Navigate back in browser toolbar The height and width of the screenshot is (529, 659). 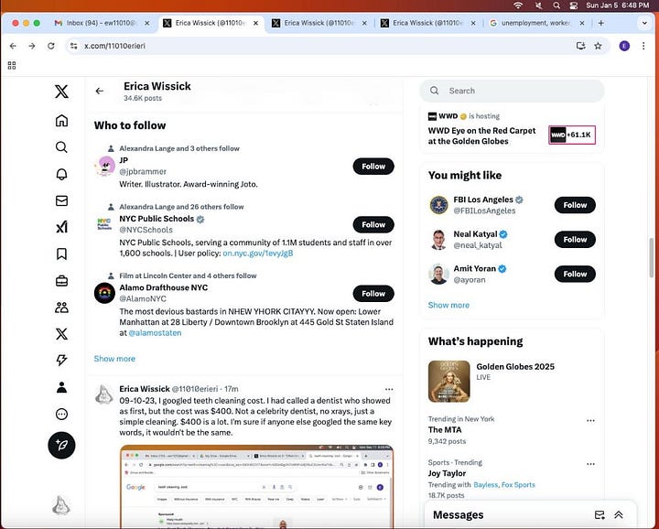13,46
